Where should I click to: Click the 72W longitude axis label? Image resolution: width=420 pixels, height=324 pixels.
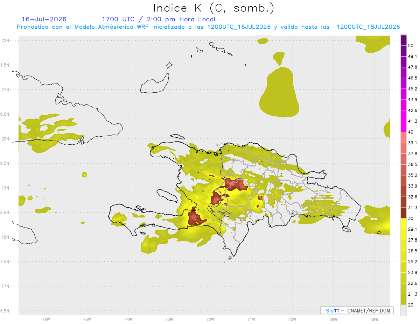[x=210, y=319]
